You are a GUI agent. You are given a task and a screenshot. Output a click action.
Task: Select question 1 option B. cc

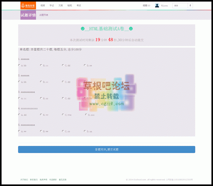pyautogui.click(x=41, y=65)
